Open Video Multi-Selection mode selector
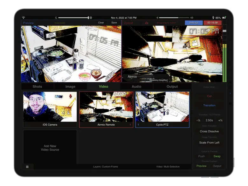The image size is (248, 186). (168, 167)
